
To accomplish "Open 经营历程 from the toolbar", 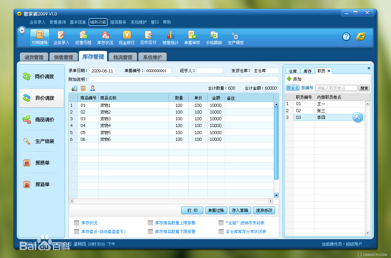I will 83,37.
